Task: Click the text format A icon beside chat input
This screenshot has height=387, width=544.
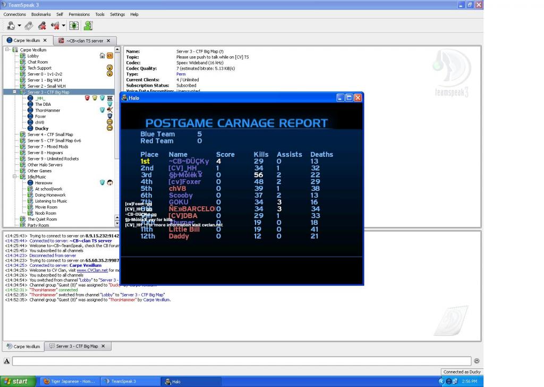Action: [x=6, y=361]
